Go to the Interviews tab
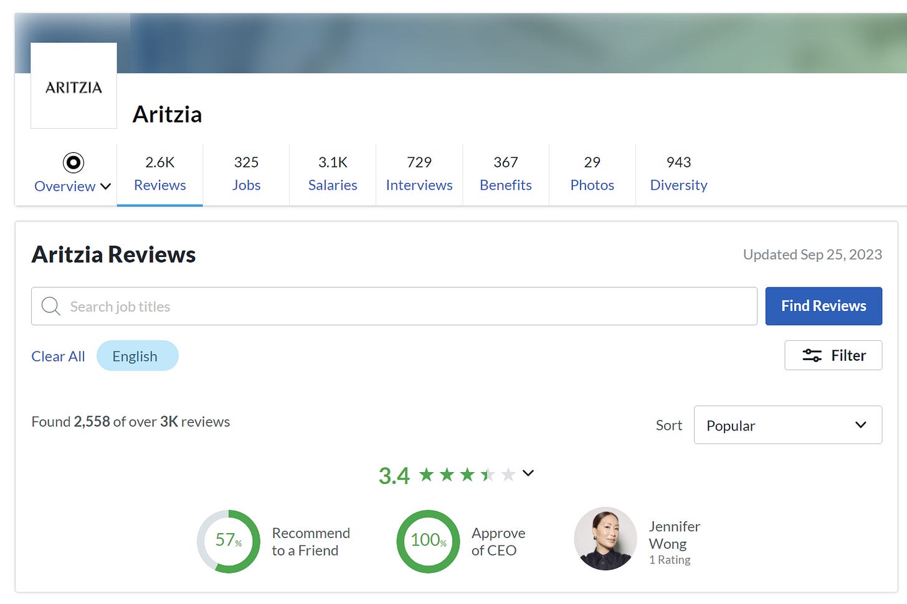The width and height of the screenshot is (907, 604). click(x=419, y=174)
